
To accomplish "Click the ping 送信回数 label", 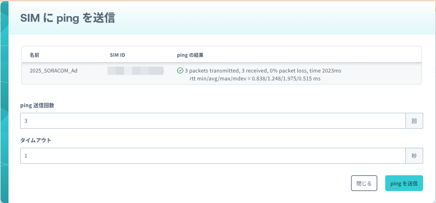I will (37, 106).
